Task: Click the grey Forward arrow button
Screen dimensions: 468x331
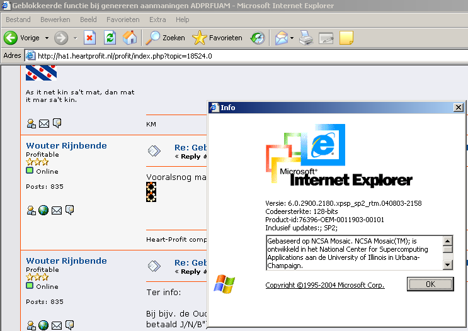Action: 61,38
